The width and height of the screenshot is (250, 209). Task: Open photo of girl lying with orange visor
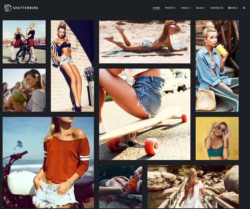click(x=121, y=187)
